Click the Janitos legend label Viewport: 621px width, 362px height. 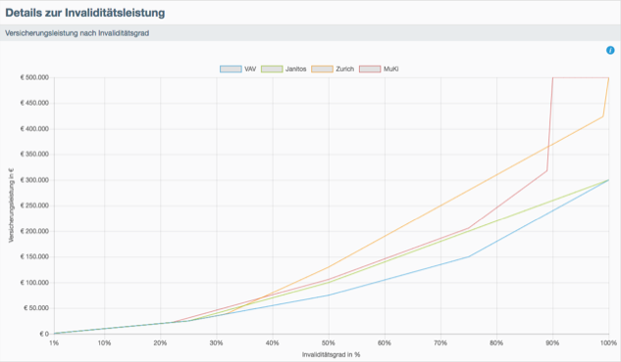tap(296, 69)
